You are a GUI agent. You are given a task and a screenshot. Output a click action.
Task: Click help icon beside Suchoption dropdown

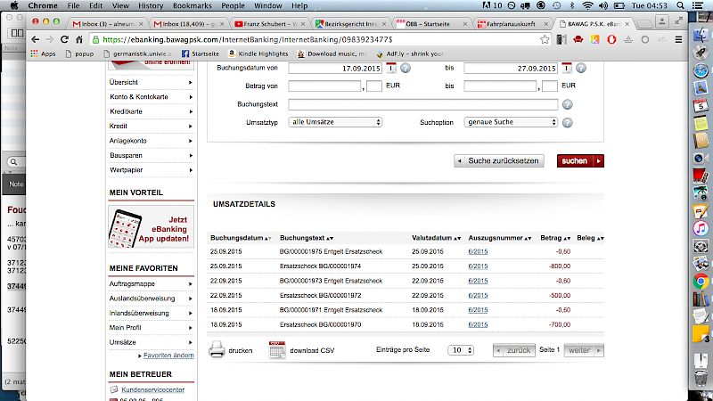coord(567,122)
